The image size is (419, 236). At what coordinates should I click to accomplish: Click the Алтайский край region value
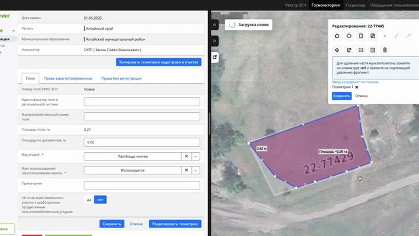coord(100,28)
